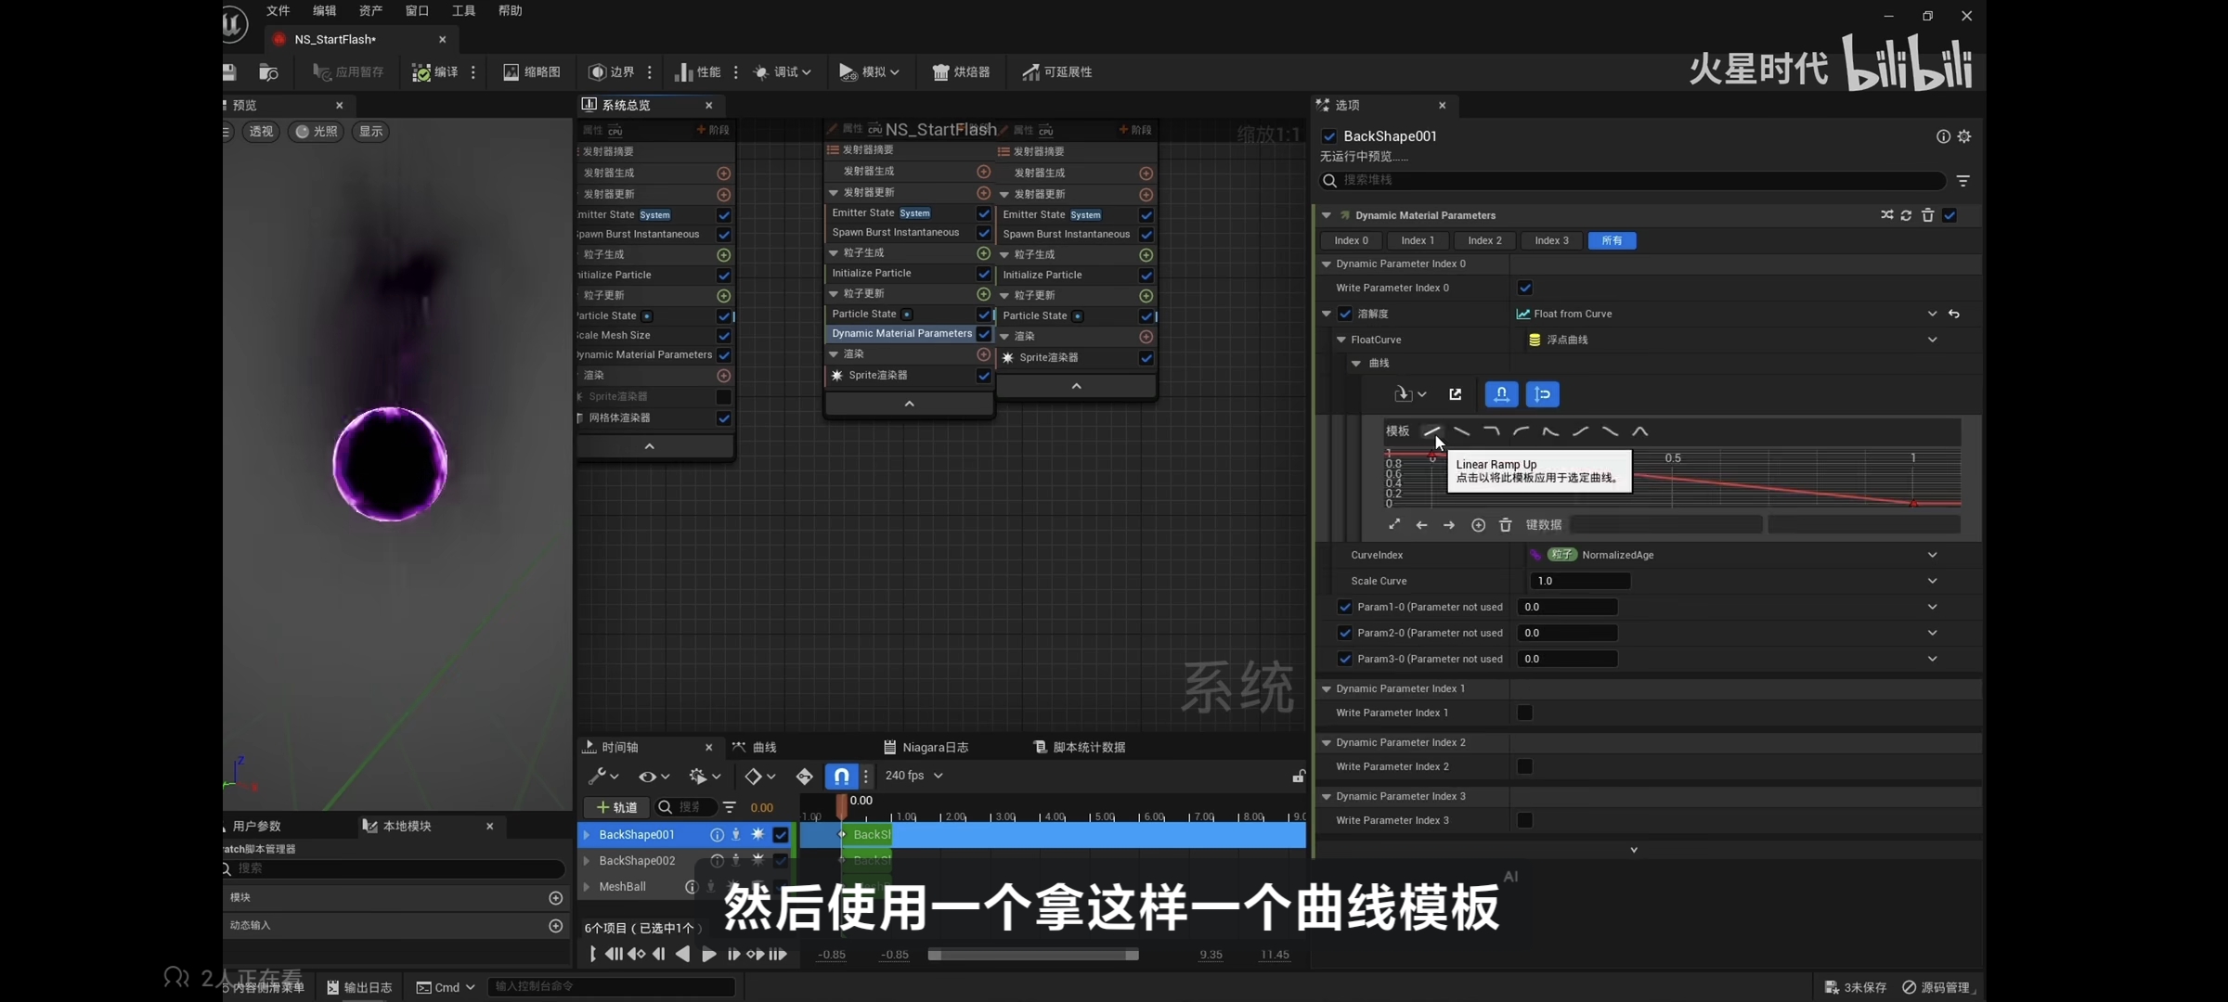Uncheck Write Parameter Index 0
Viewport: 2228px width, 1002px height.
(1524, 288)
